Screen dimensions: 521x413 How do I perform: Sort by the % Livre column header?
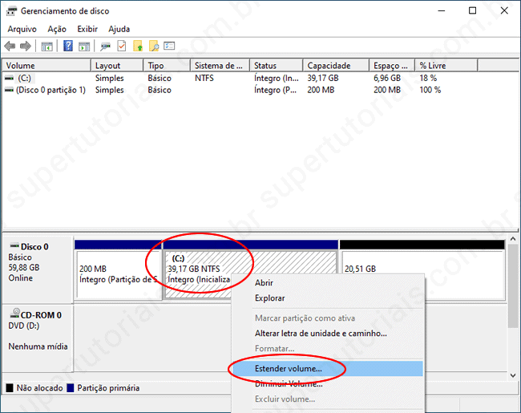446,66
